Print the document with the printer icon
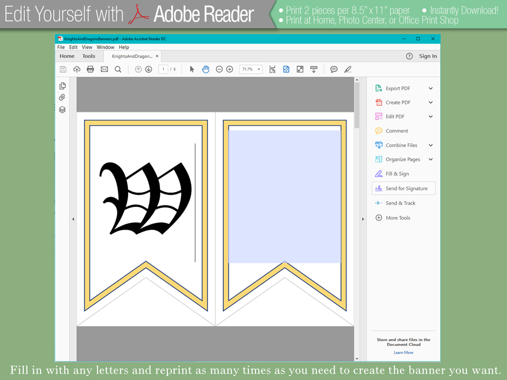This screenshot has height=380, width=507. pos(90,69)
